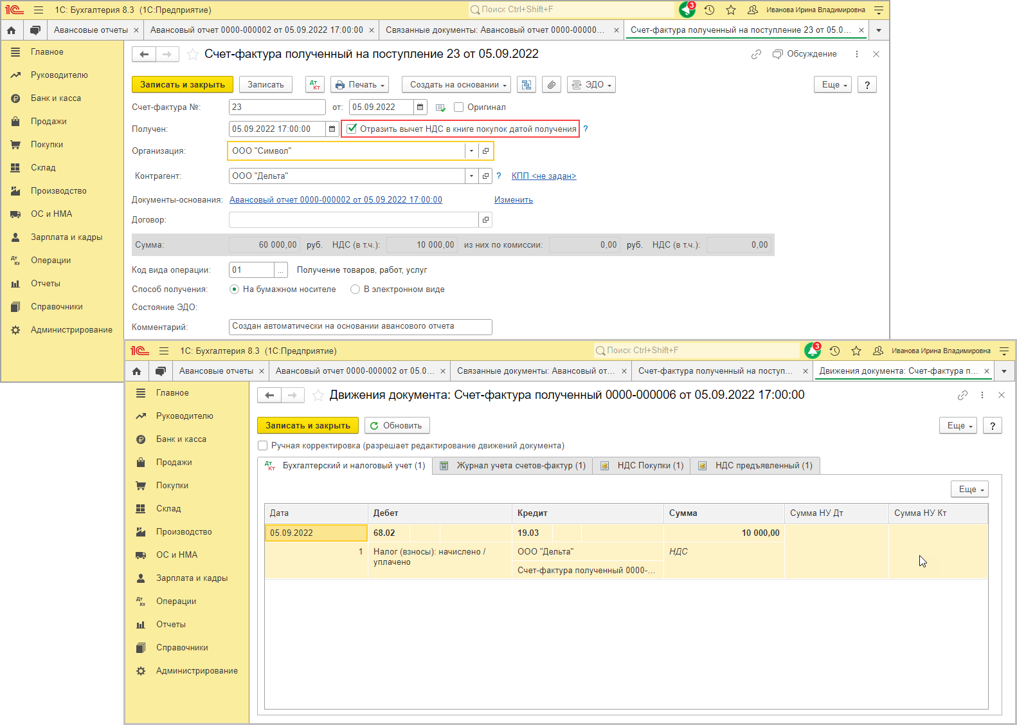Click calendar icon in Получен field
Screen dimensions: 1017x725
(x=332, y=129)
